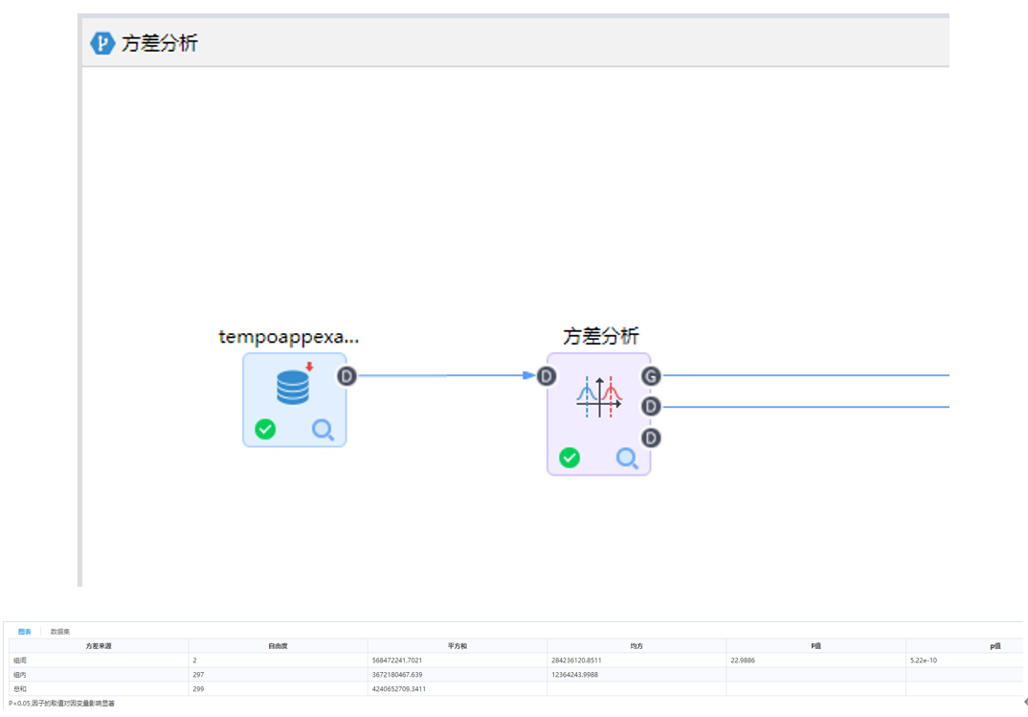Click green success checkmark on 方差分析 node
This screenshot has width=1028, height=717.
pos(570,459)
